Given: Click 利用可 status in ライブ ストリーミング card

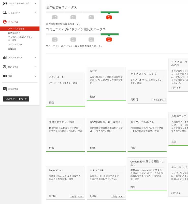Looking at the screenshot, I should point(134,99).
